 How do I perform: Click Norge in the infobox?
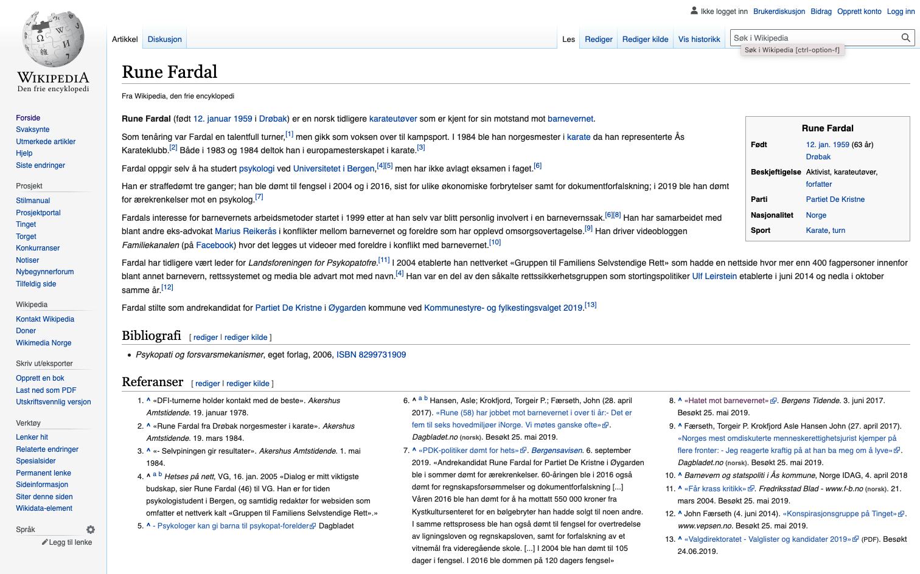click(816, 215)
